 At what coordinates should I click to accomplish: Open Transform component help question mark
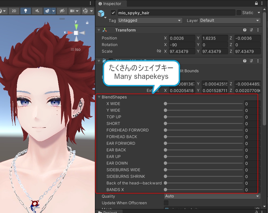click(244, 30)
